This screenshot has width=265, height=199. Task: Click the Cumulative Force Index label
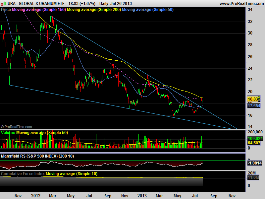tap(23, 174)
